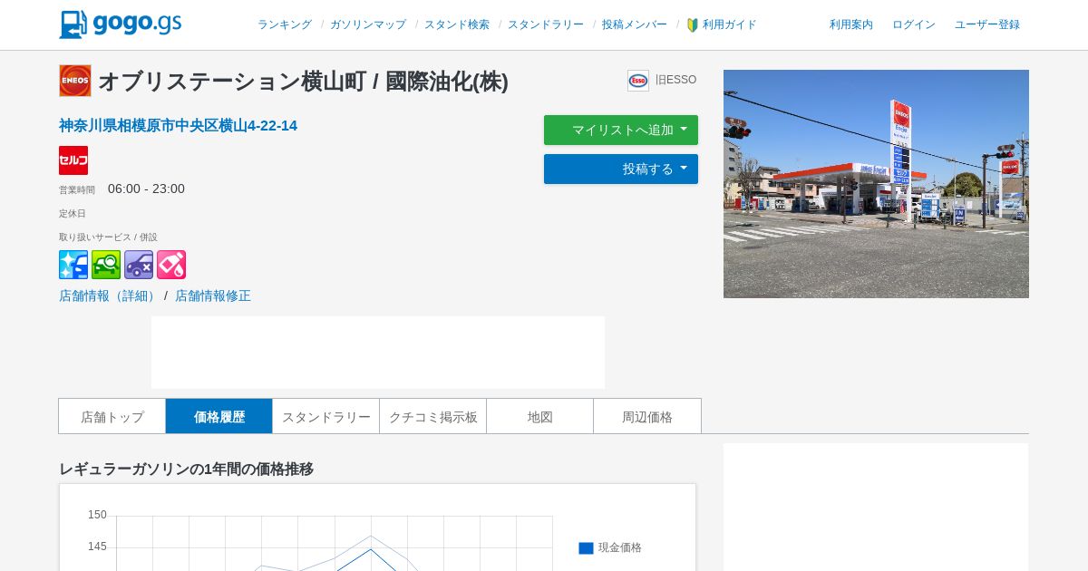Click the 06:00 - 23:00 business hours
The width and height of the screenshot is (1088, 571).
146,189
